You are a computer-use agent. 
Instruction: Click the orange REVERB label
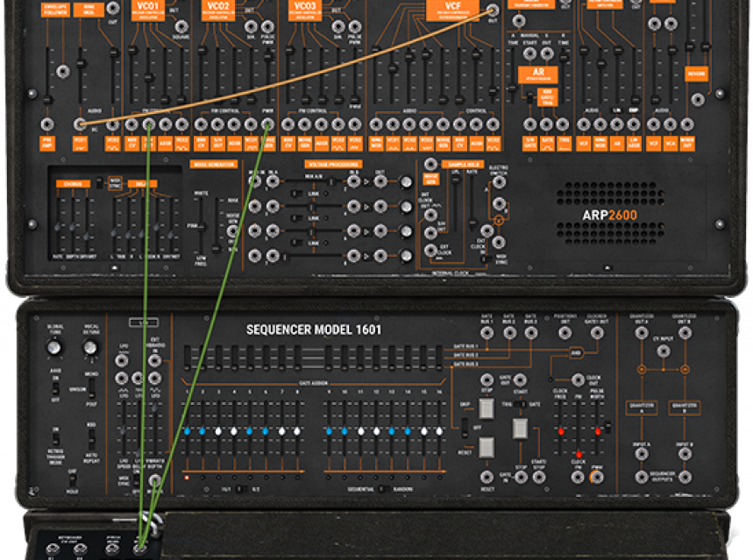point(696,74)
